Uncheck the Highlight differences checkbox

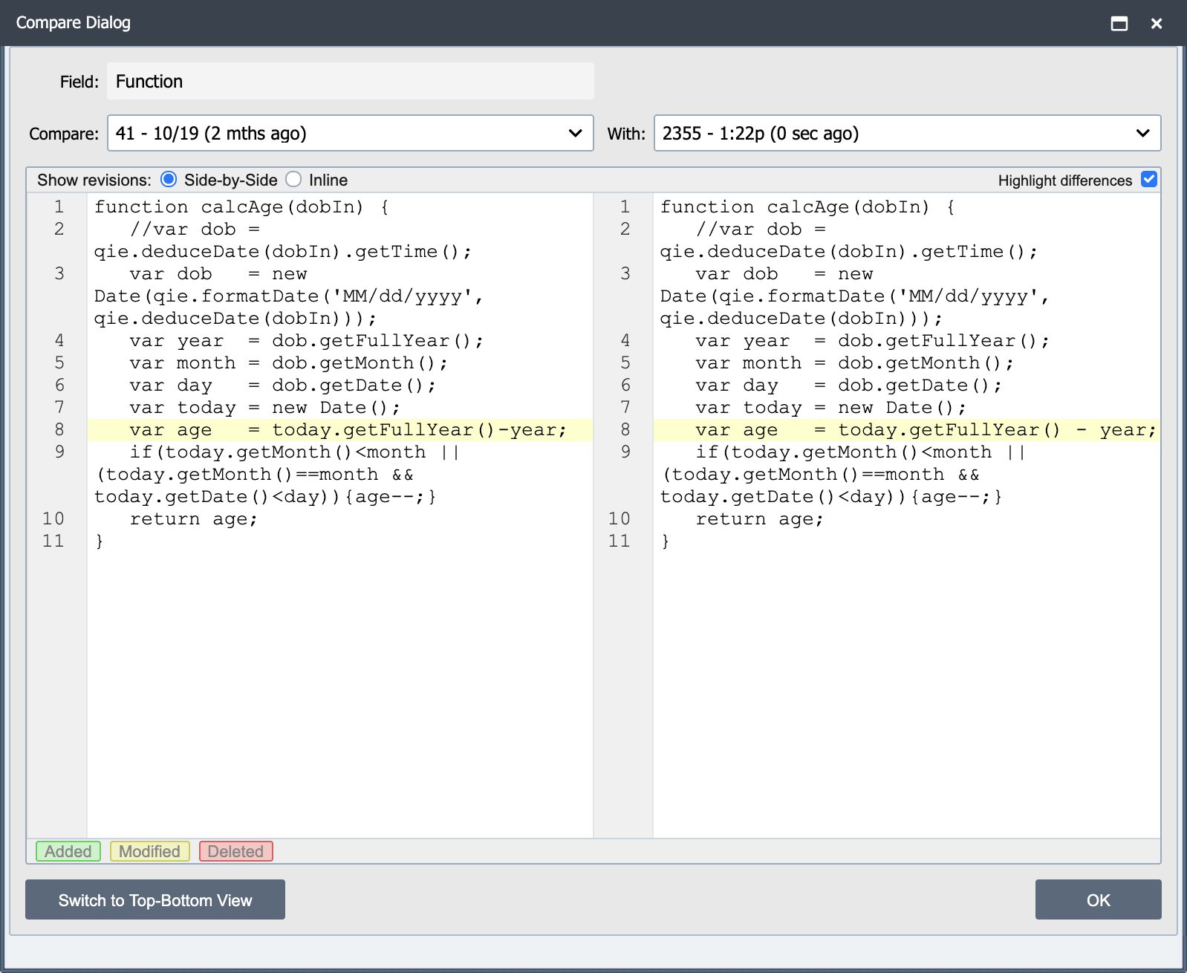coord(1149,180)
